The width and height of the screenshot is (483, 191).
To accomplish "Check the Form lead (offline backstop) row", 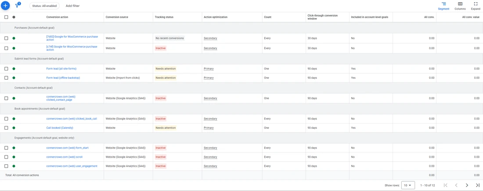I will pos(6,78).
